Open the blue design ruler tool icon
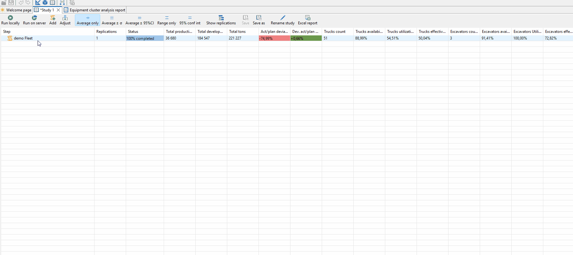The height and width of the screenshot is (255, 573). 38,3
